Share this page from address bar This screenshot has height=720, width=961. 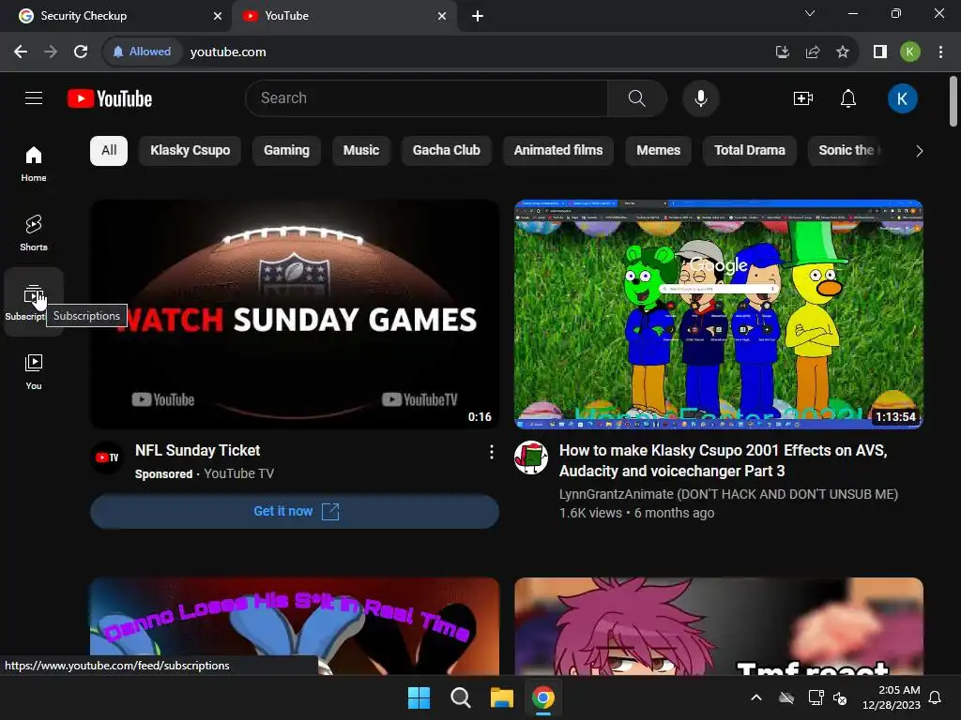click(x=813, y=52)
